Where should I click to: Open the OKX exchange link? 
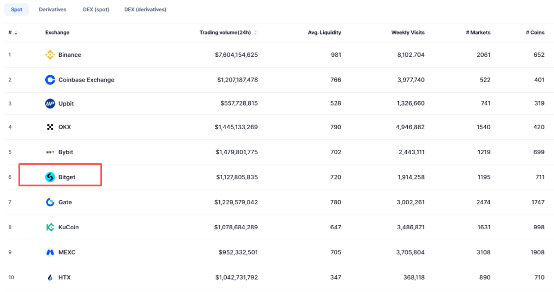point(65,127)
